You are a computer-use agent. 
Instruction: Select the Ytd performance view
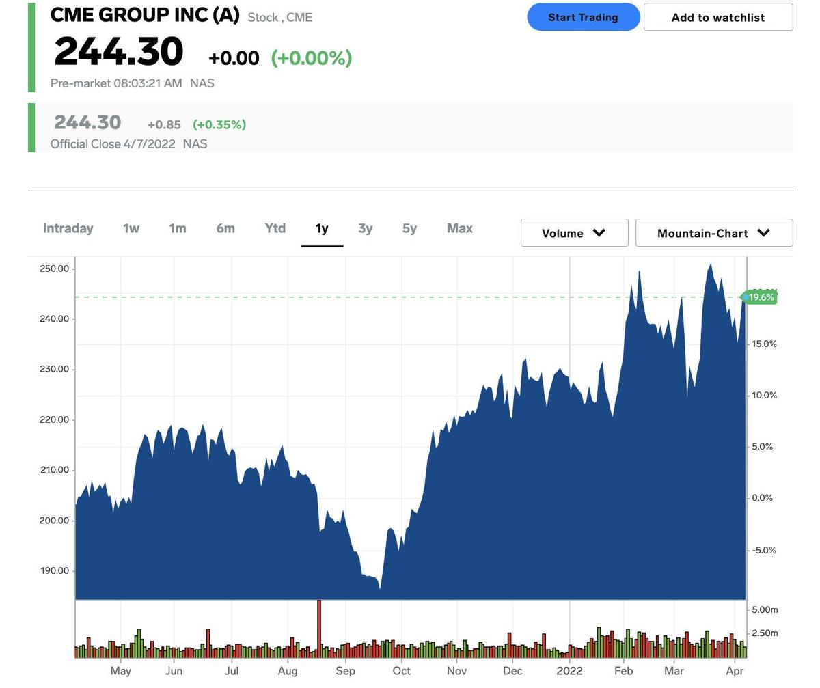click(x=275, y=228)
